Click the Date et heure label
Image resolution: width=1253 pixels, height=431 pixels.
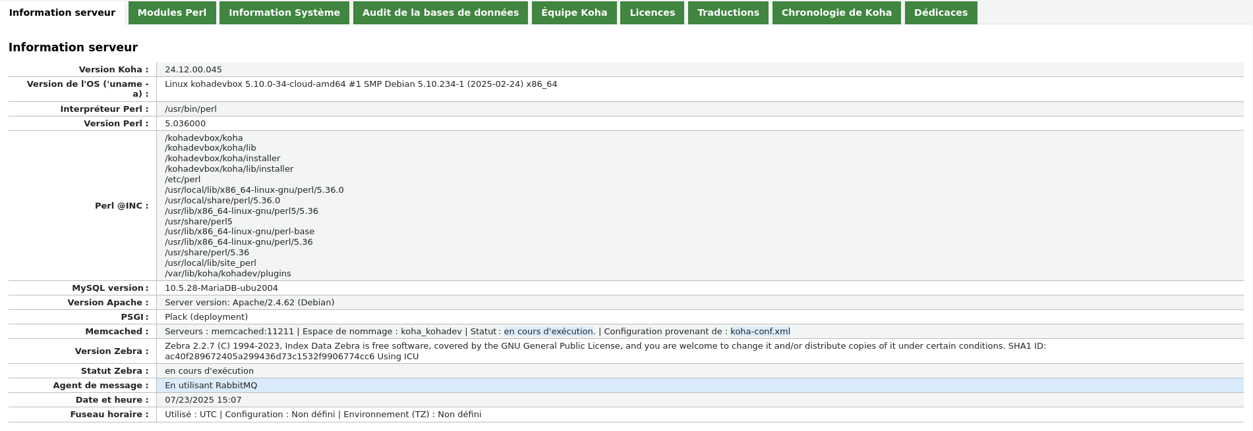click(x=112, y=400)
